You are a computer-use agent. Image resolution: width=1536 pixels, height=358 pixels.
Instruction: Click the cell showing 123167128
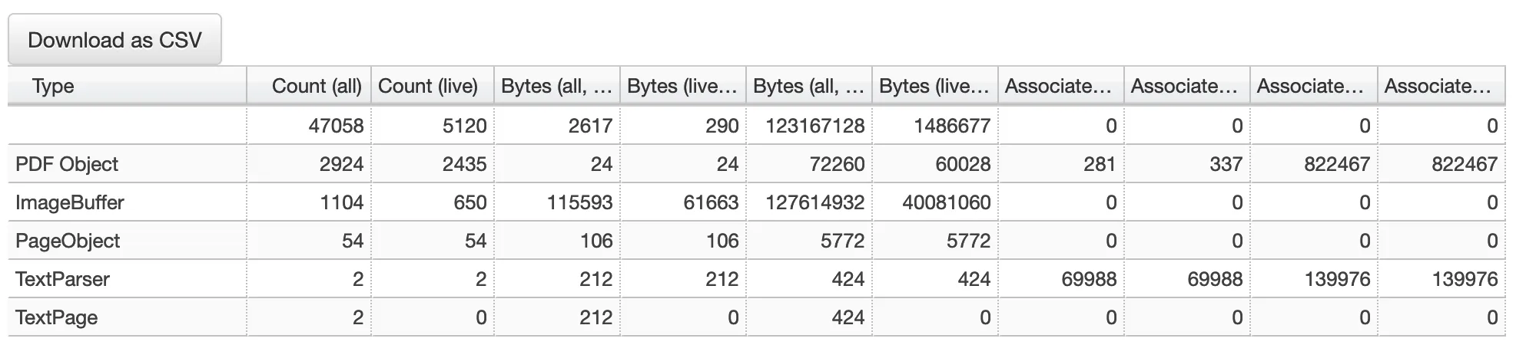point(814,126)
